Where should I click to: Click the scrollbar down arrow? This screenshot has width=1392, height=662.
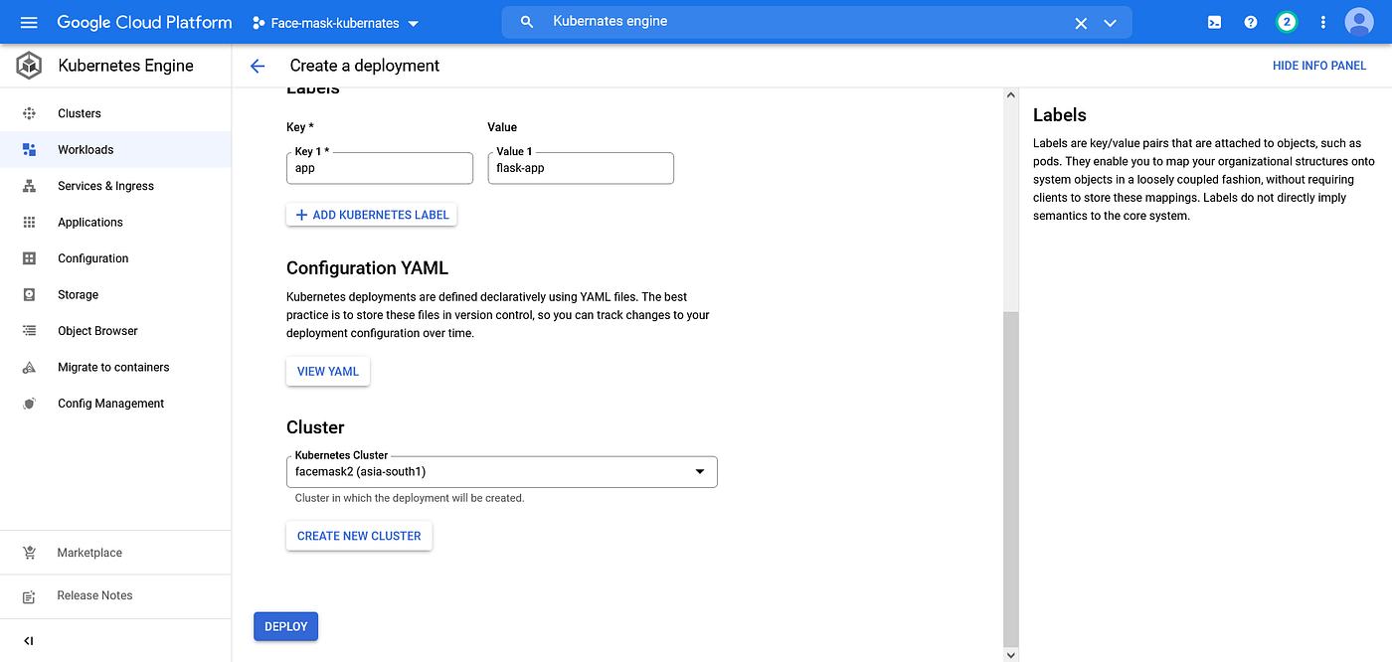coord(1011,655)
